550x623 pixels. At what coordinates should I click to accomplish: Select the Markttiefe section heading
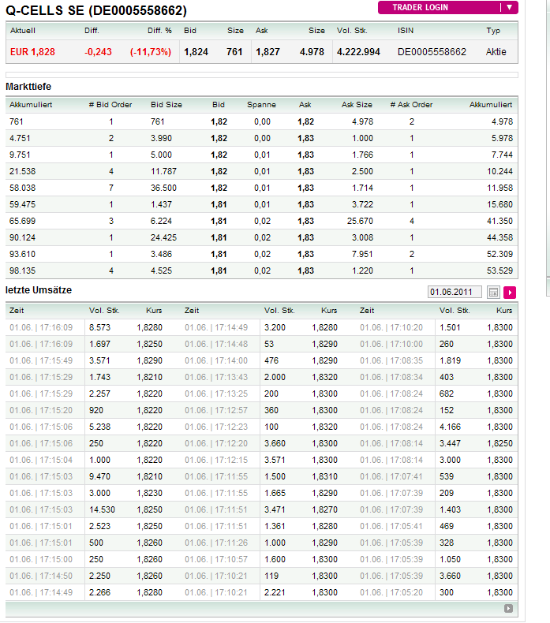pyautogui.click(x=28, y=86)
